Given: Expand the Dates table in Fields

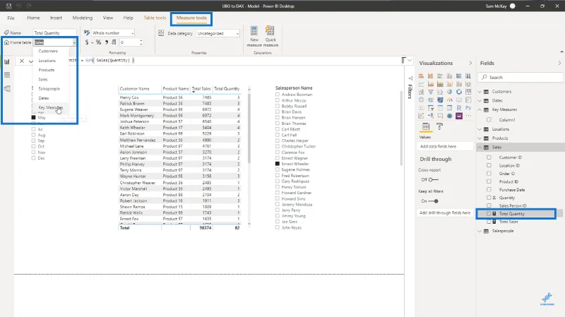Looking at the screenshot, I should coord(480,100).
